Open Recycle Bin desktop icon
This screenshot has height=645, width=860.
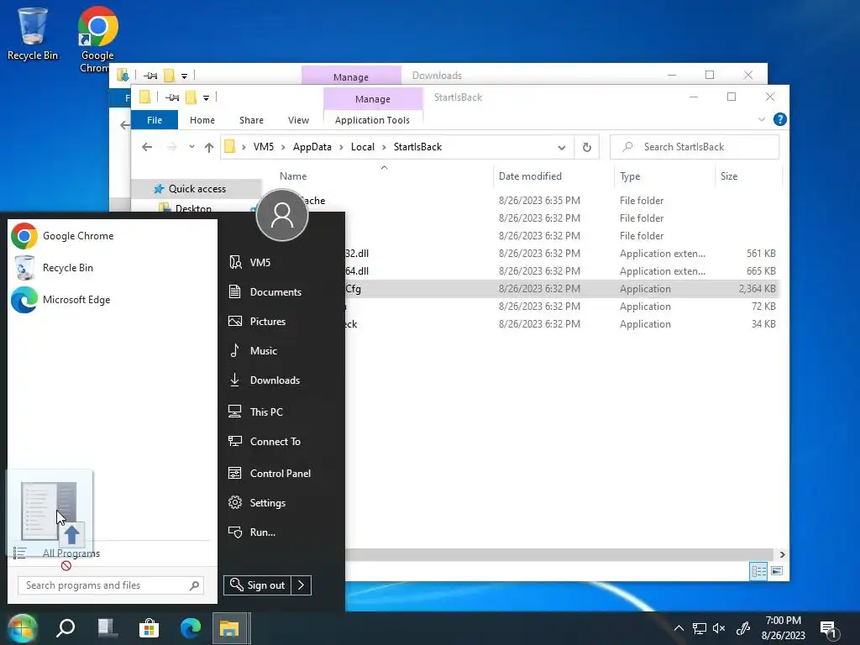(33, 34)
